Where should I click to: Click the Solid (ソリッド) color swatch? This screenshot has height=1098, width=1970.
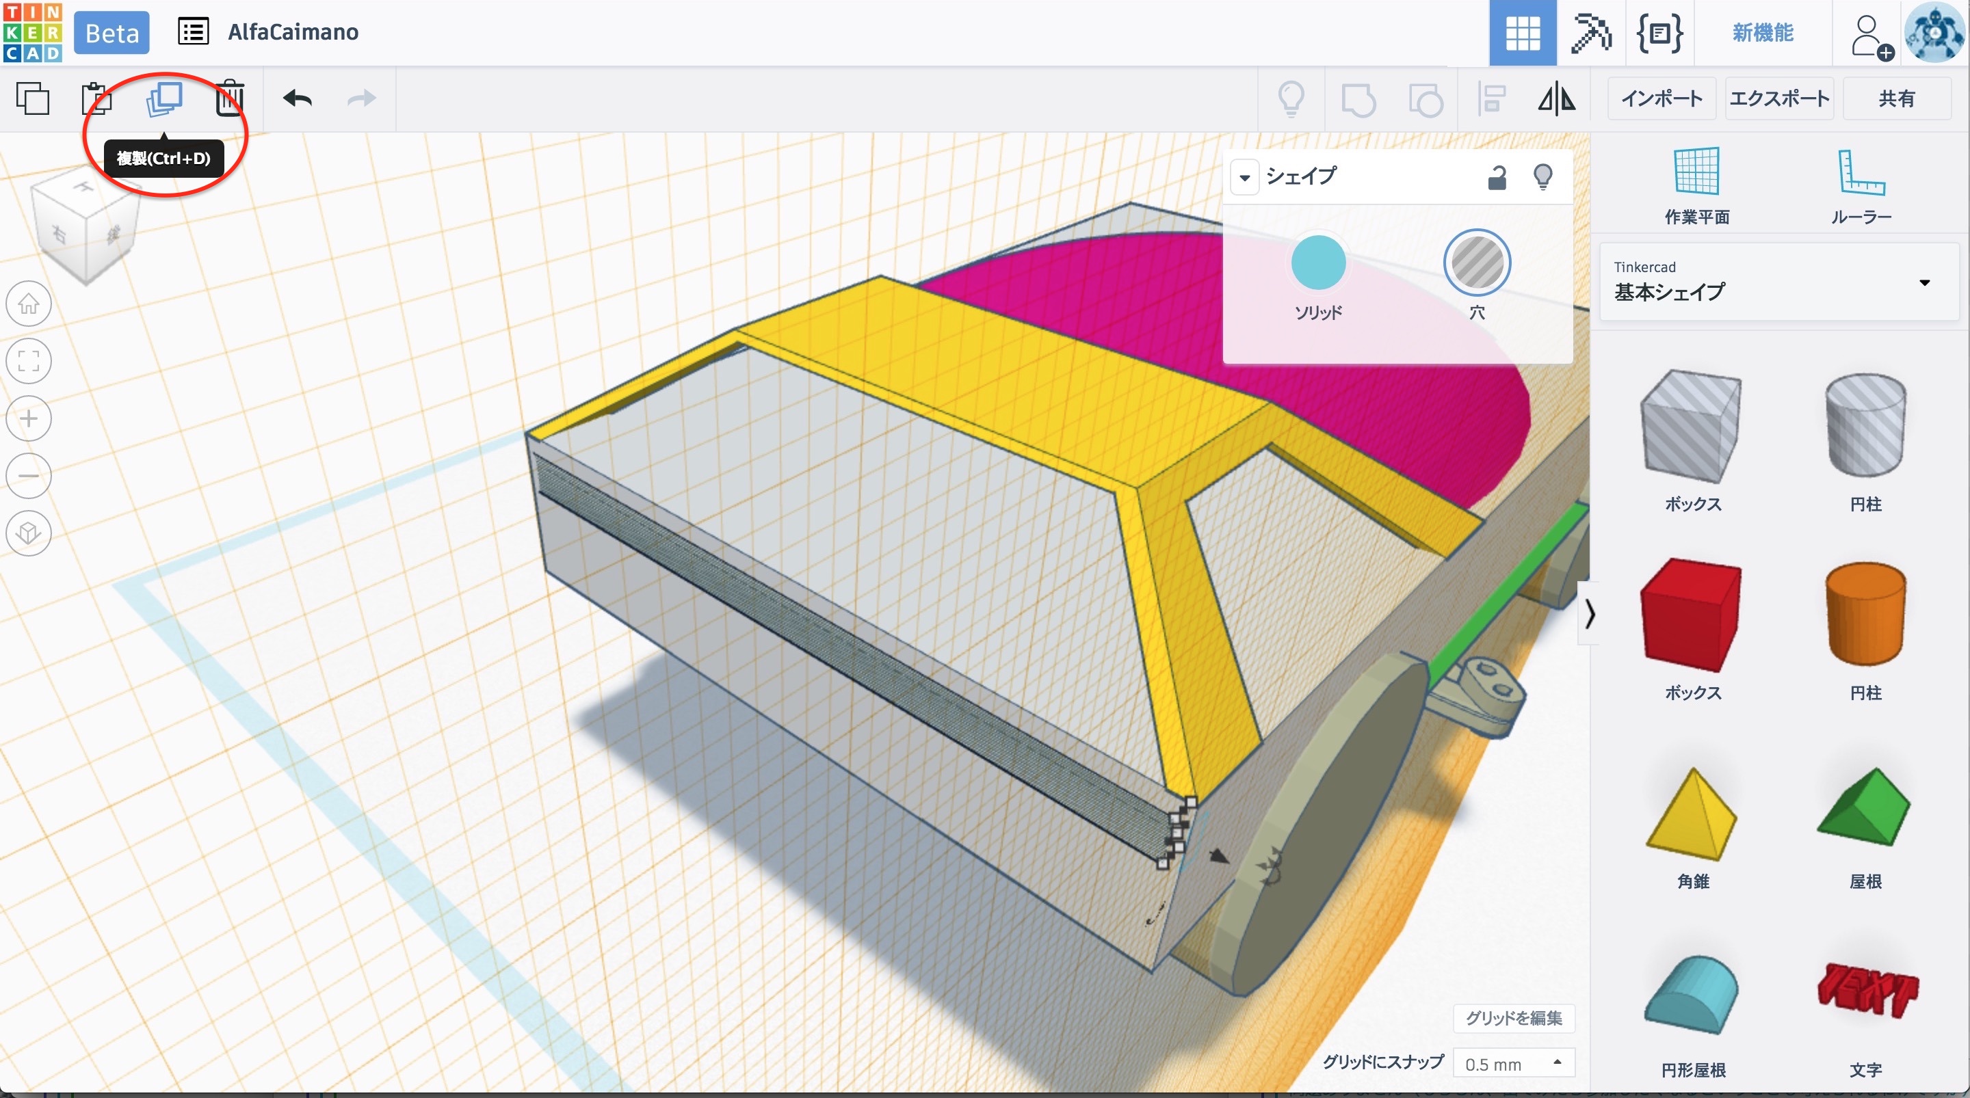[1317, 263]
